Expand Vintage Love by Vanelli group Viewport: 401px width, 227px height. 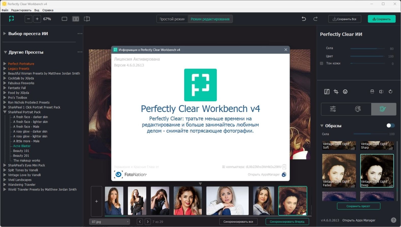click(5, 175)
